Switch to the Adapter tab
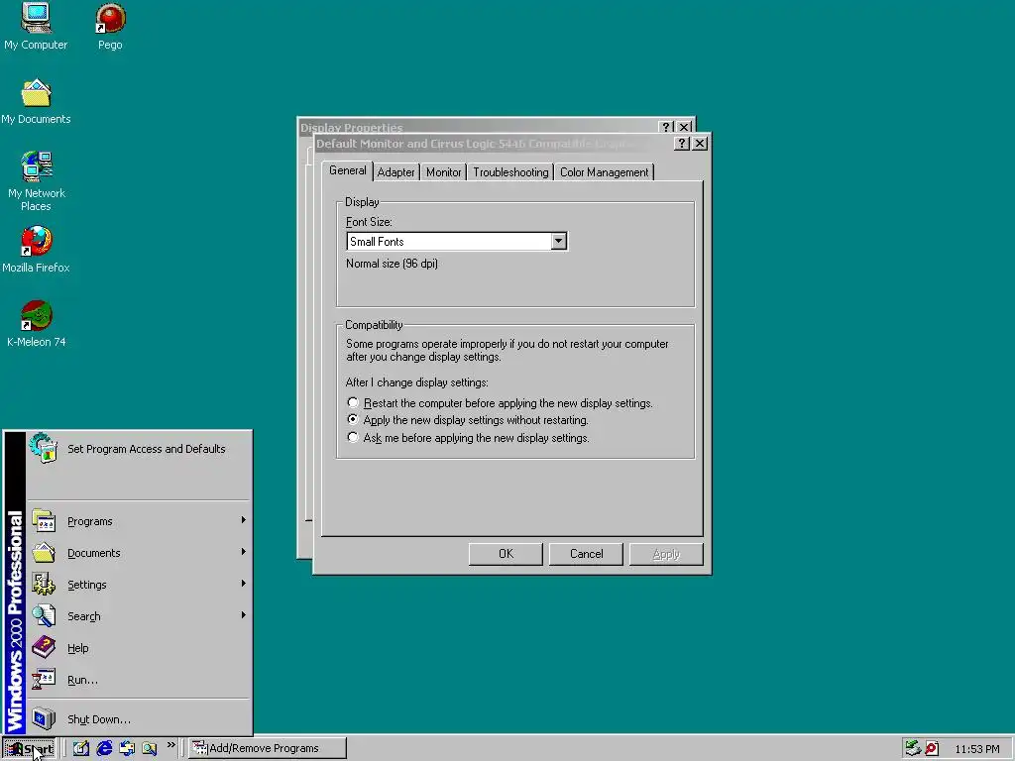Screen dimensions: 1015x761 pos(396,172)
